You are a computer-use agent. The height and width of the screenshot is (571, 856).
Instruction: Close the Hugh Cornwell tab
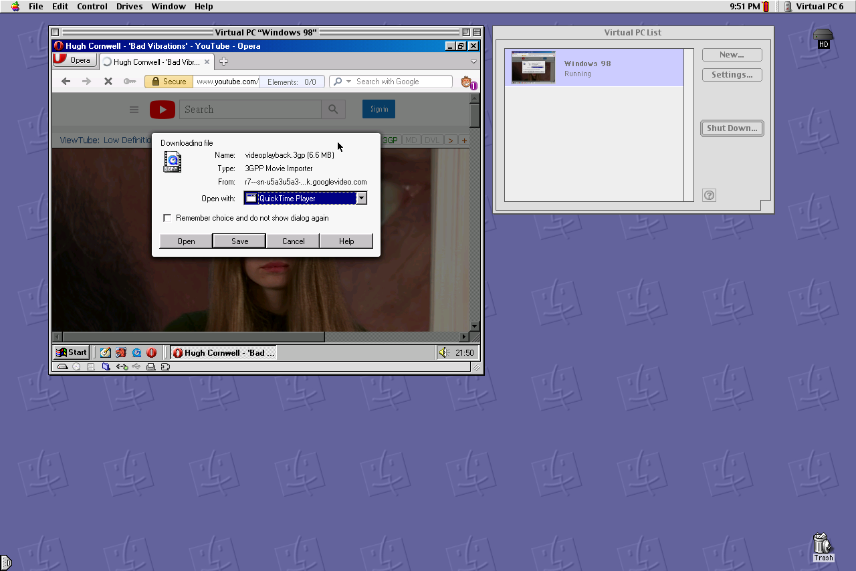(207, 62)
